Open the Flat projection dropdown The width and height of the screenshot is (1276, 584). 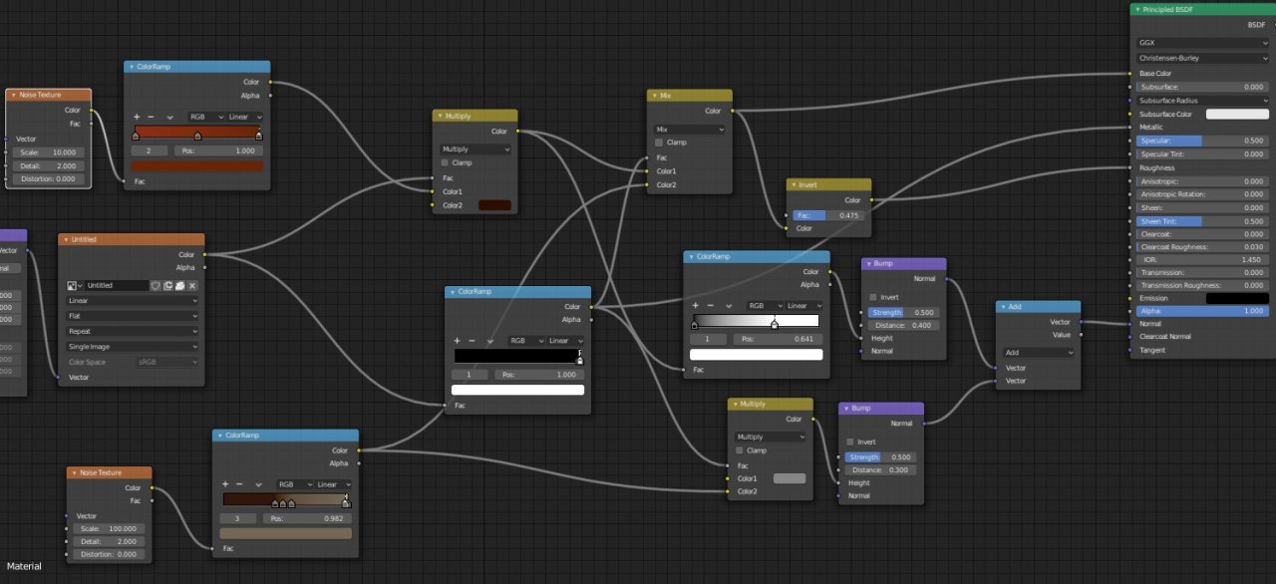133,315
